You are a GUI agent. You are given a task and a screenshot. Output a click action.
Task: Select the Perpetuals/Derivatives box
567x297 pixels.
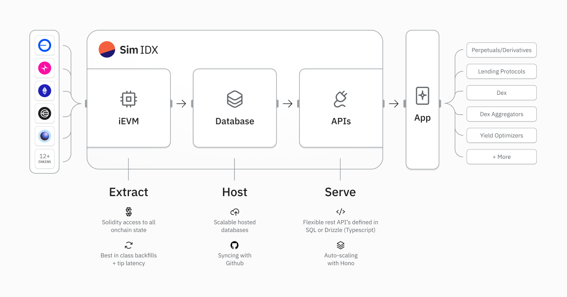[501, 50]
